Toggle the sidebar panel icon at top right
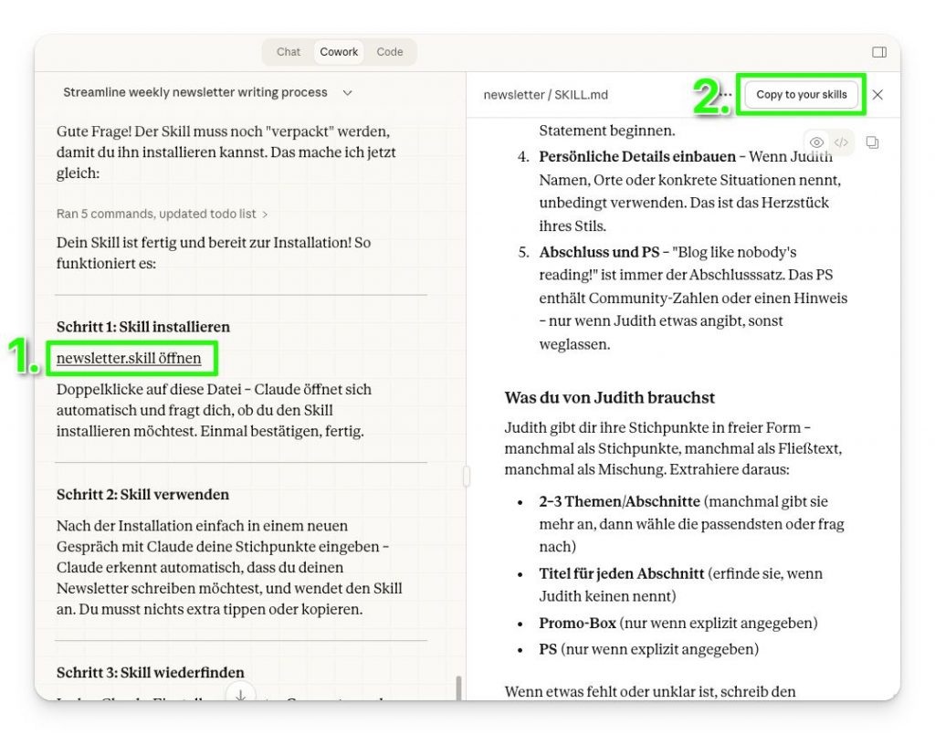Image resolution: width=935 pixels, height=735 pixels. click(878, 52)
